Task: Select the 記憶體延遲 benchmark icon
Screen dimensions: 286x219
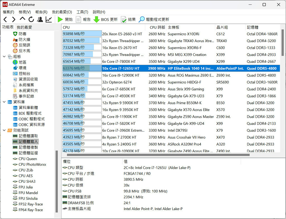Action: tap(15, 153)
